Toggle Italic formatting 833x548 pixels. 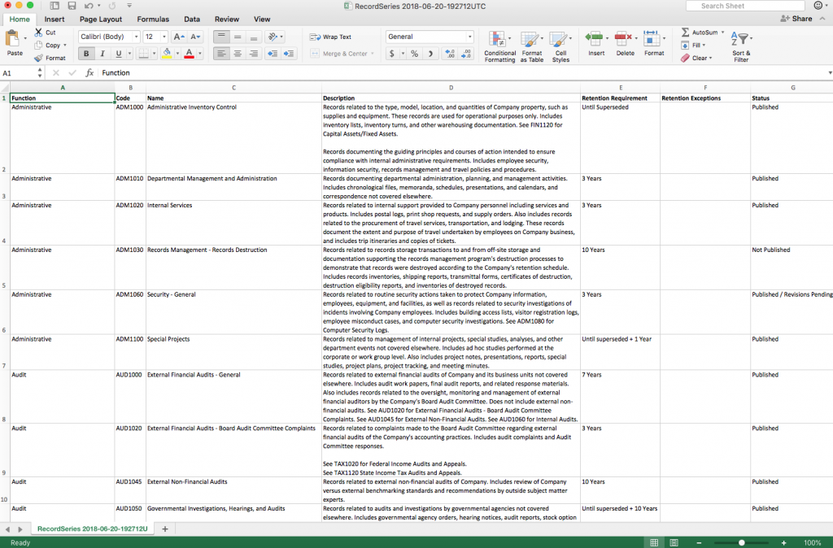(102, 54)
